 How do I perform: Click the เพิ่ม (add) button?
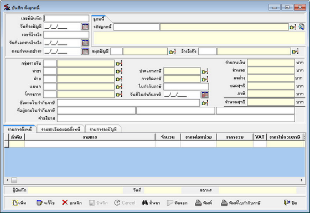(x=19, y=202)
